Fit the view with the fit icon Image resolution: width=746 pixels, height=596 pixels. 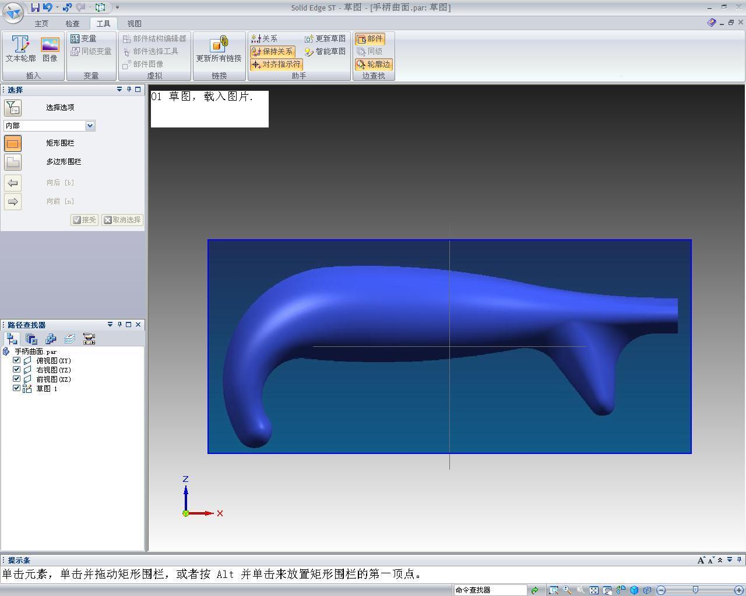[594, 590]
